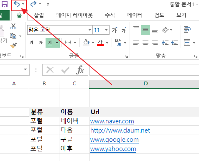
Task: Click the Copy icon
Action: coord(13,36)
